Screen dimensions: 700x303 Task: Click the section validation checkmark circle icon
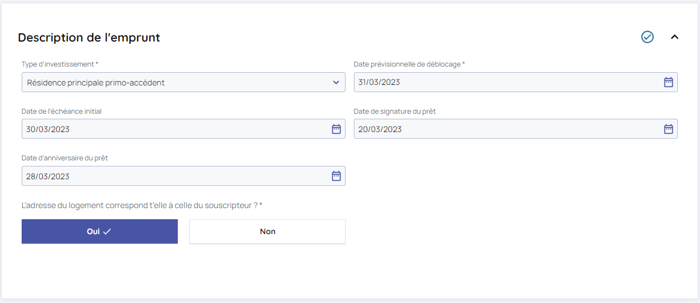point(647,37)
